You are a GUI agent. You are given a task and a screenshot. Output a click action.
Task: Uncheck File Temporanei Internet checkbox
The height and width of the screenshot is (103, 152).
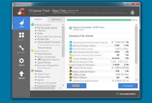[x=36, y=28]
